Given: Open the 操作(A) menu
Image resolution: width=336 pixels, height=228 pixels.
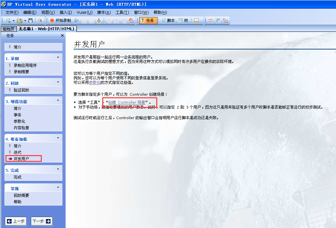Looking at the screenshot, I should [x=104, y=13].
